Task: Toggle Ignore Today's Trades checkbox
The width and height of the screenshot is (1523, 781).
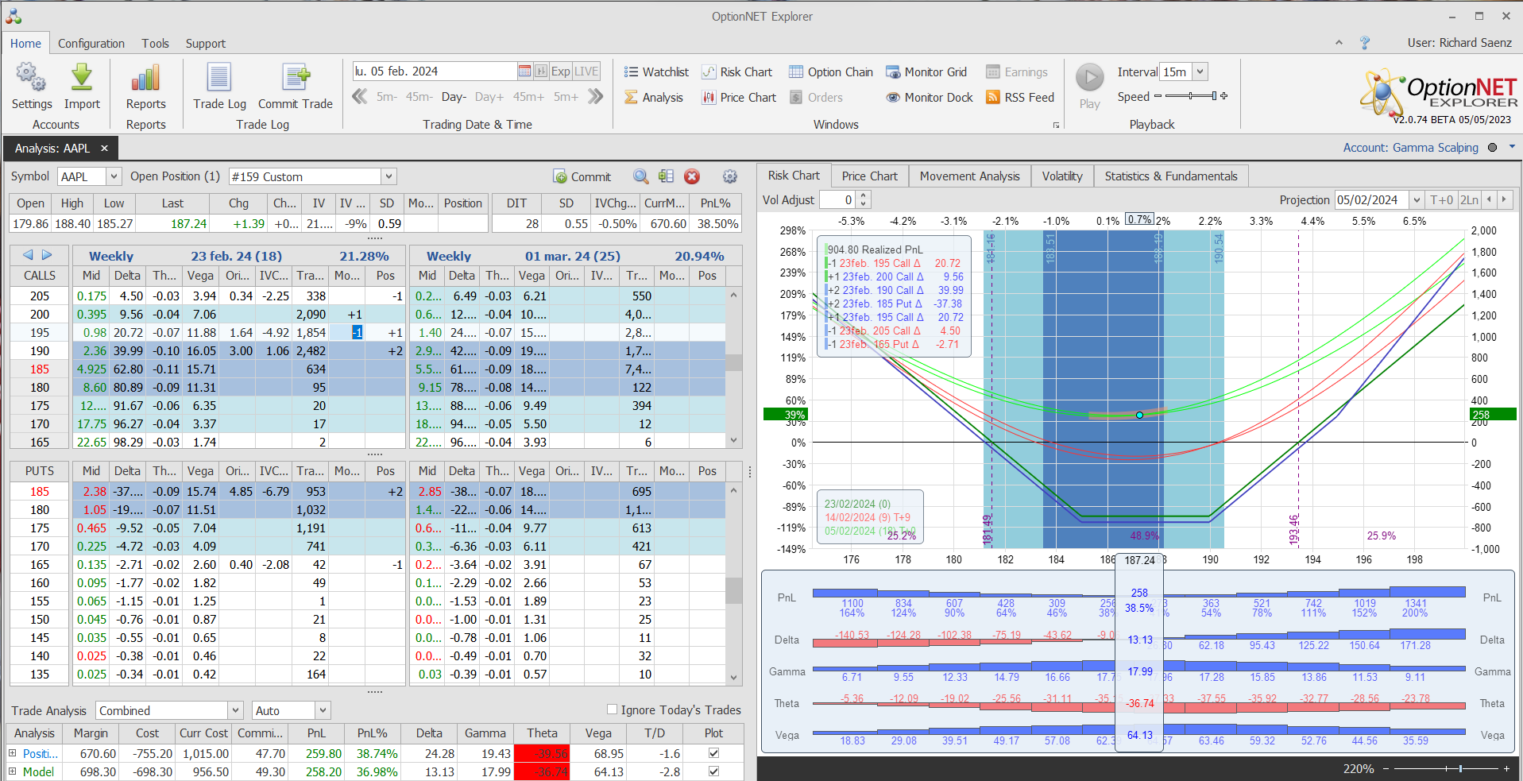Action: tap(612, 709)
